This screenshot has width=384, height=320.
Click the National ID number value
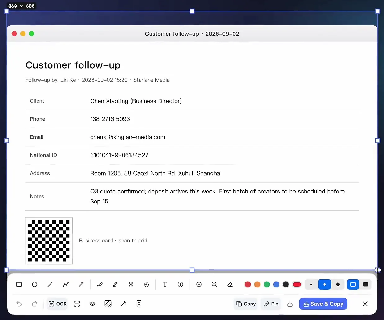click(119, 155)
